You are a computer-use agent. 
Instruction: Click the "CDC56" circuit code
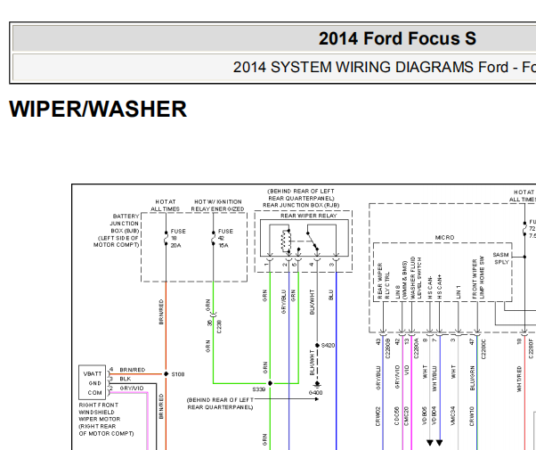pos(397,416)
